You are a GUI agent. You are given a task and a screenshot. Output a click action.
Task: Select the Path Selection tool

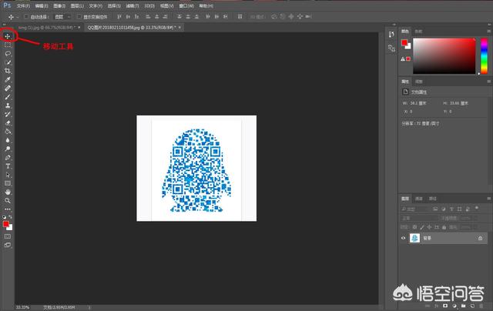point(8,175)
